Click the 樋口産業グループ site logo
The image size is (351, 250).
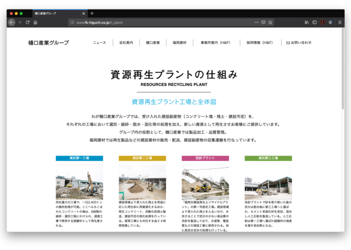pyautogui.click(x=49, y=43)
